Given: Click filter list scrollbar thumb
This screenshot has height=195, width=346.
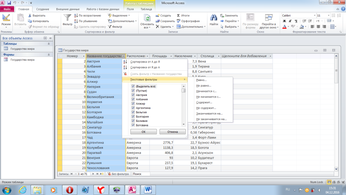Looking at the screenshot, I should pyautogui.click(x=183, y=91).
